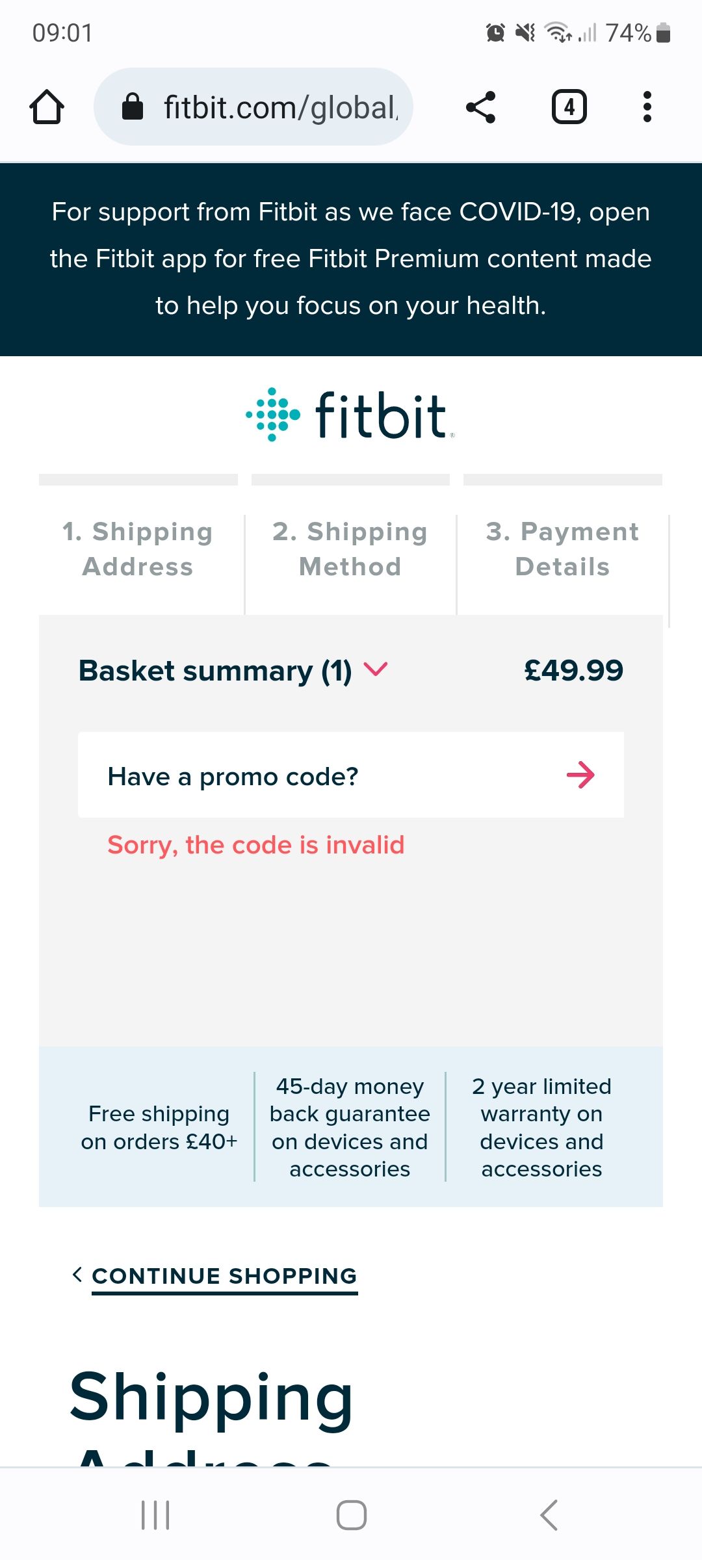Expand the Basket summary chevron
The width and height of the screenshot is (702, 1560).
[376, 669]
